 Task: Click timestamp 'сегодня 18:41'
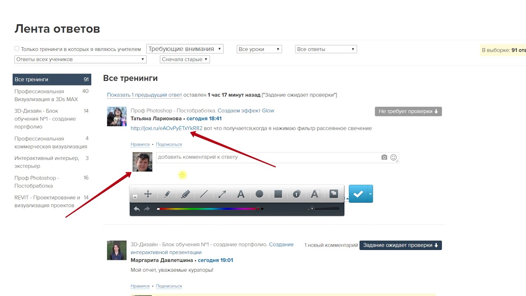point(204,118)
